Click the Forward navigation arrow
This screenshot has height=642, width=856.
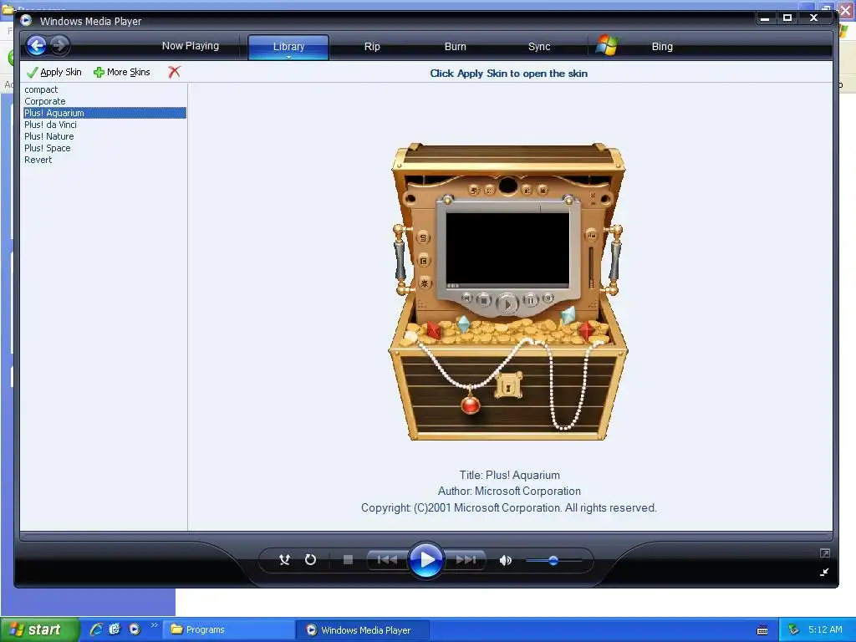point(59,45)
